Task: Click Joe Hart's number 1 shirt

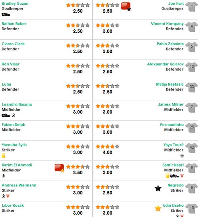Action: tap(192, 6)
